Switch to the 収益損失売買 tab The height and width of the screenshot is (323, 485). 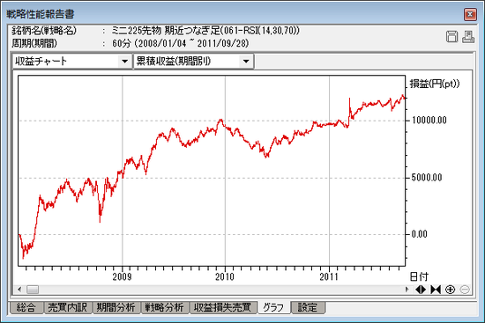[223, 307]
